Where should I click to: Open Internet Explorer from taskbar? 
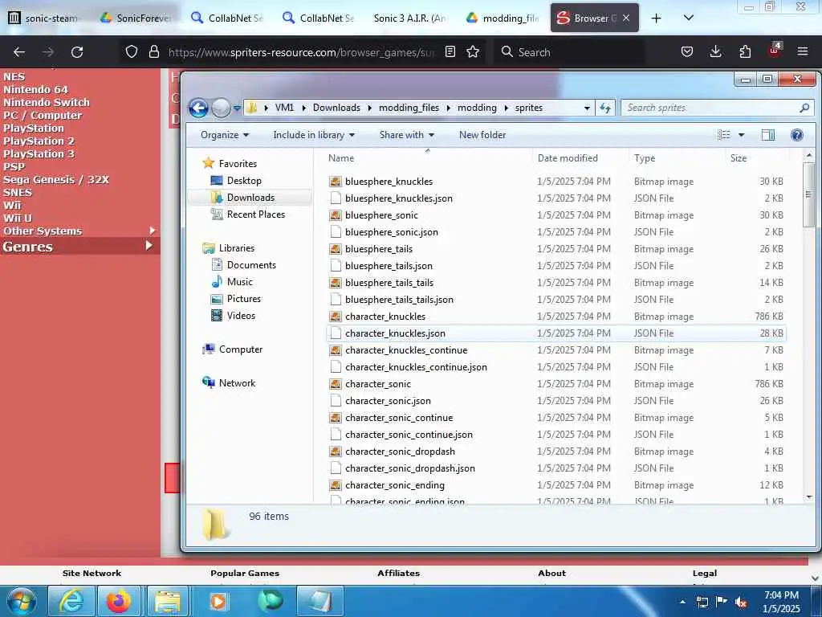click(71, 601)
